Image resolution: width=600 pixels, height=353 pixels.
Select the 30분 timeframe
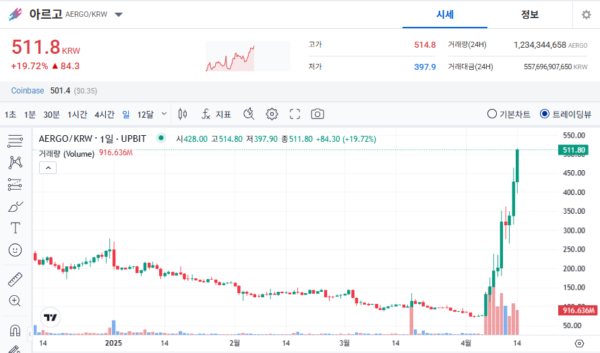[52, 114]
